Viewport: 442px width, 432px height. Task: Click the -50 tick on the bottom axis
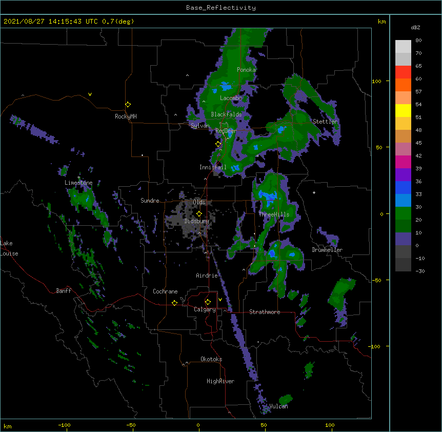[x=131, y=425]
